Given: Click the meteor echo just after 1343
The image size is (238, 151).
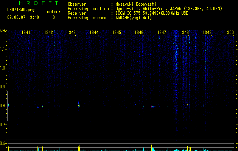Looking at the screenshot, I should 79,105.
